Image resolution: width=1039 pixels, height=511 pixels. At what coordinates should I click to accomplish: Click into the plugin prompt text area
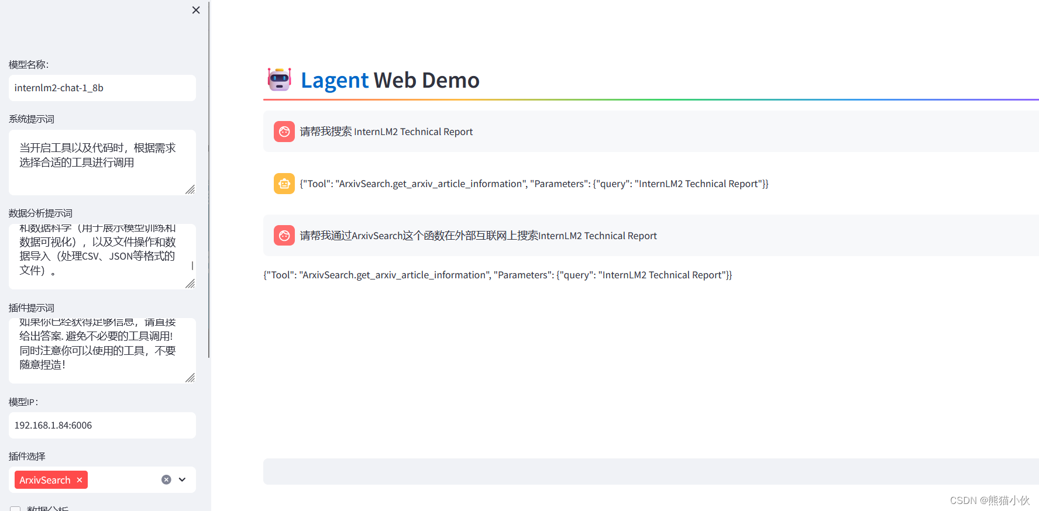click(102, 351)
